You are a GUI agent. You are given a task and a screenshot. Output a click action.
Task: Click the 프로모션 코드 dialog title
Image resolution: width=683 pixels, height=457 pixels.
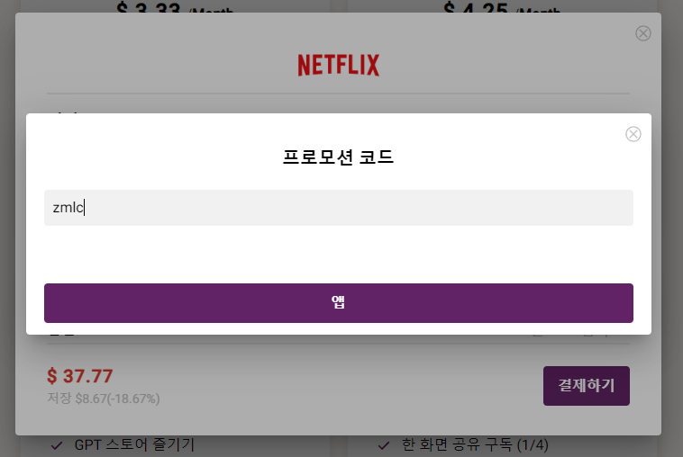[338, 157]
